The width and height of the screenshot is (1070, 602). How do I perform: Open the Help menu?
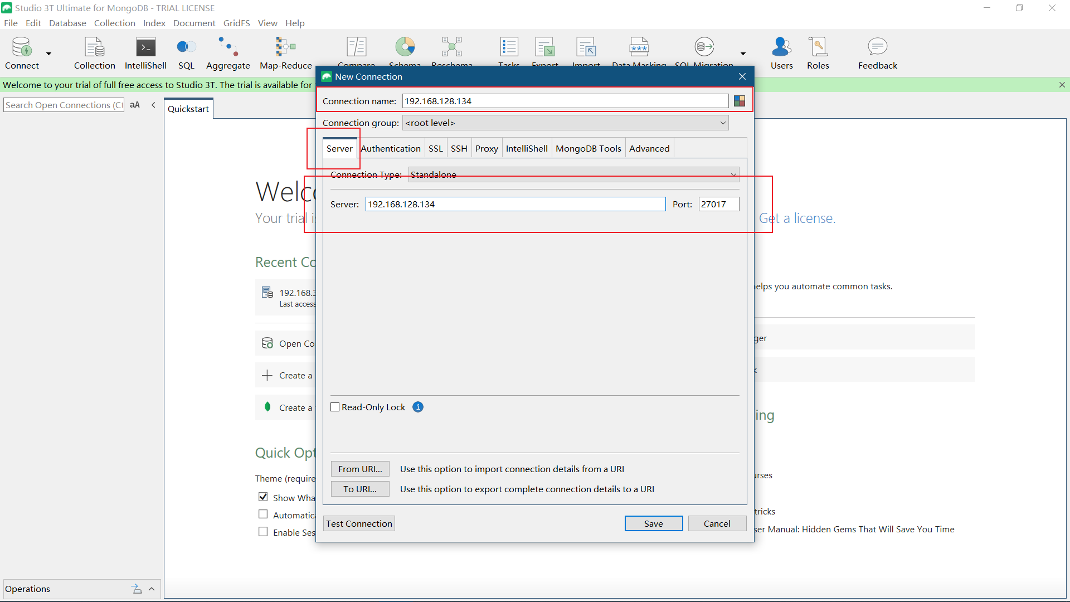click(x=295, y=23)
